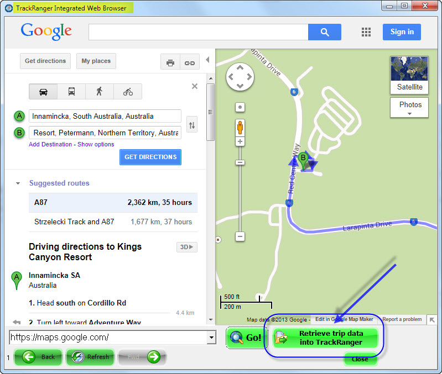442x374 pixels.
Task: Click the Refresh button
Action: pos(90,357)
